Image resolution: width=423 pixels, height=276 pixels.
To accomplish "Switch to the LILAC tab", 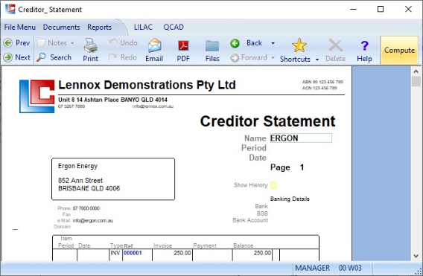I will [143, 27].
